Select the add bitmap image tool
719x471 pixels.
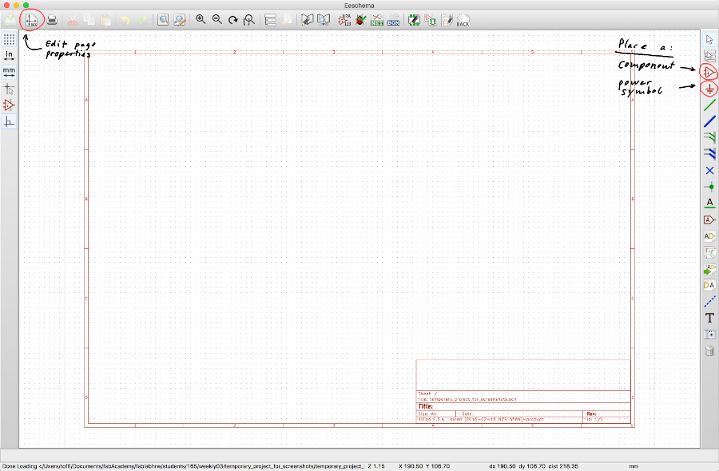click(x=709, y=334)
